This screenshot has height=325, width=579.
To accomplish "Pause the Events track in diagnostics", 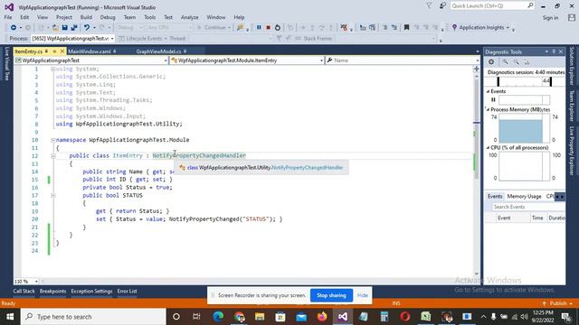I will (x=493, y=99).
